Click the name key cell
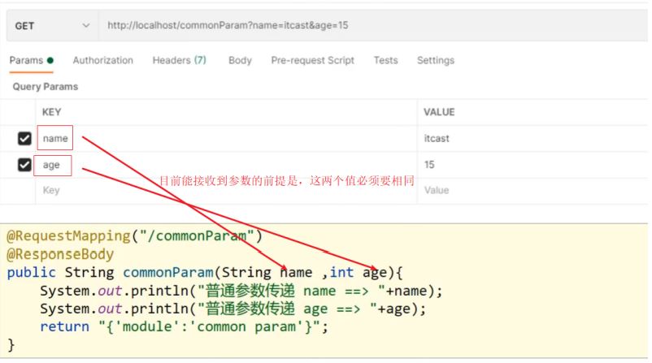The width and height of the screenshot is (652, 363). click(x=55, y=139)
